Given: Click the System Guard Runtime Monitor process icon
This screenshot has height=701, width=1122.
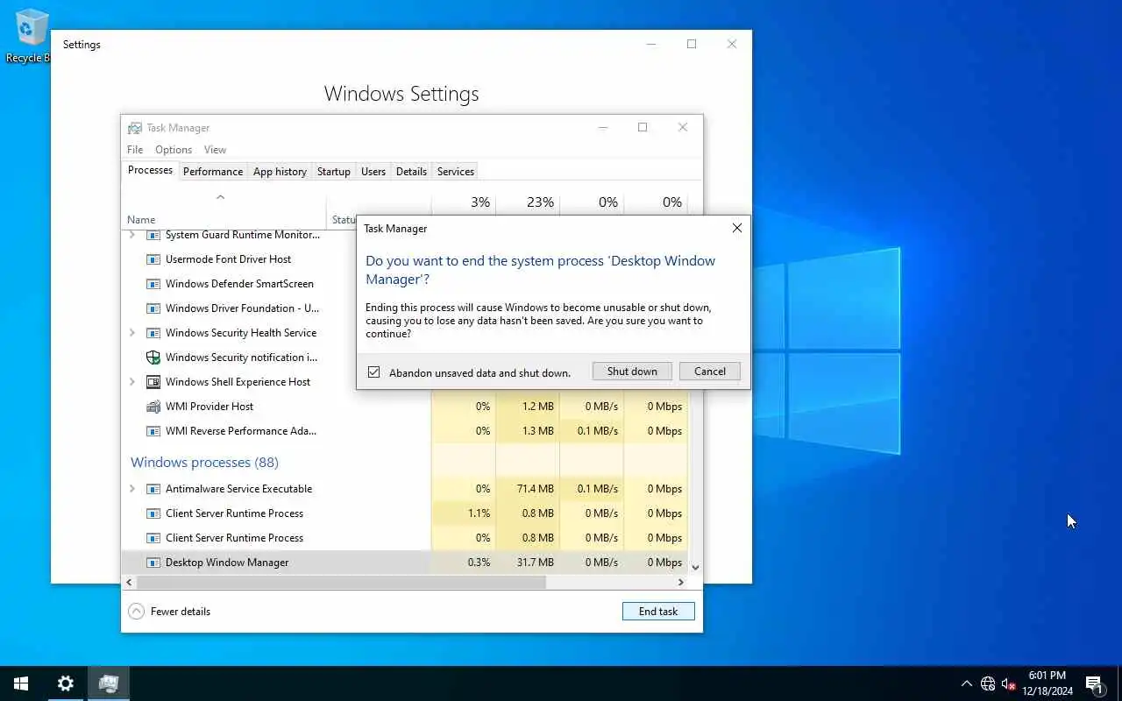Looking at the screenshot, I should [153, 235].
